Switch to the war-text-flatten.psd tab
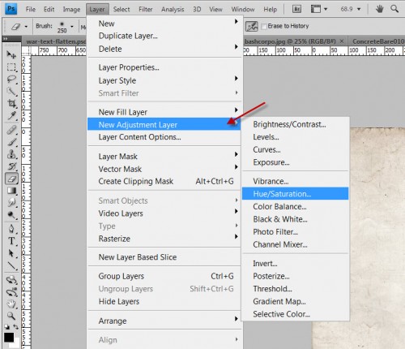Screen dimensions: 405x349 coord(56,41)
